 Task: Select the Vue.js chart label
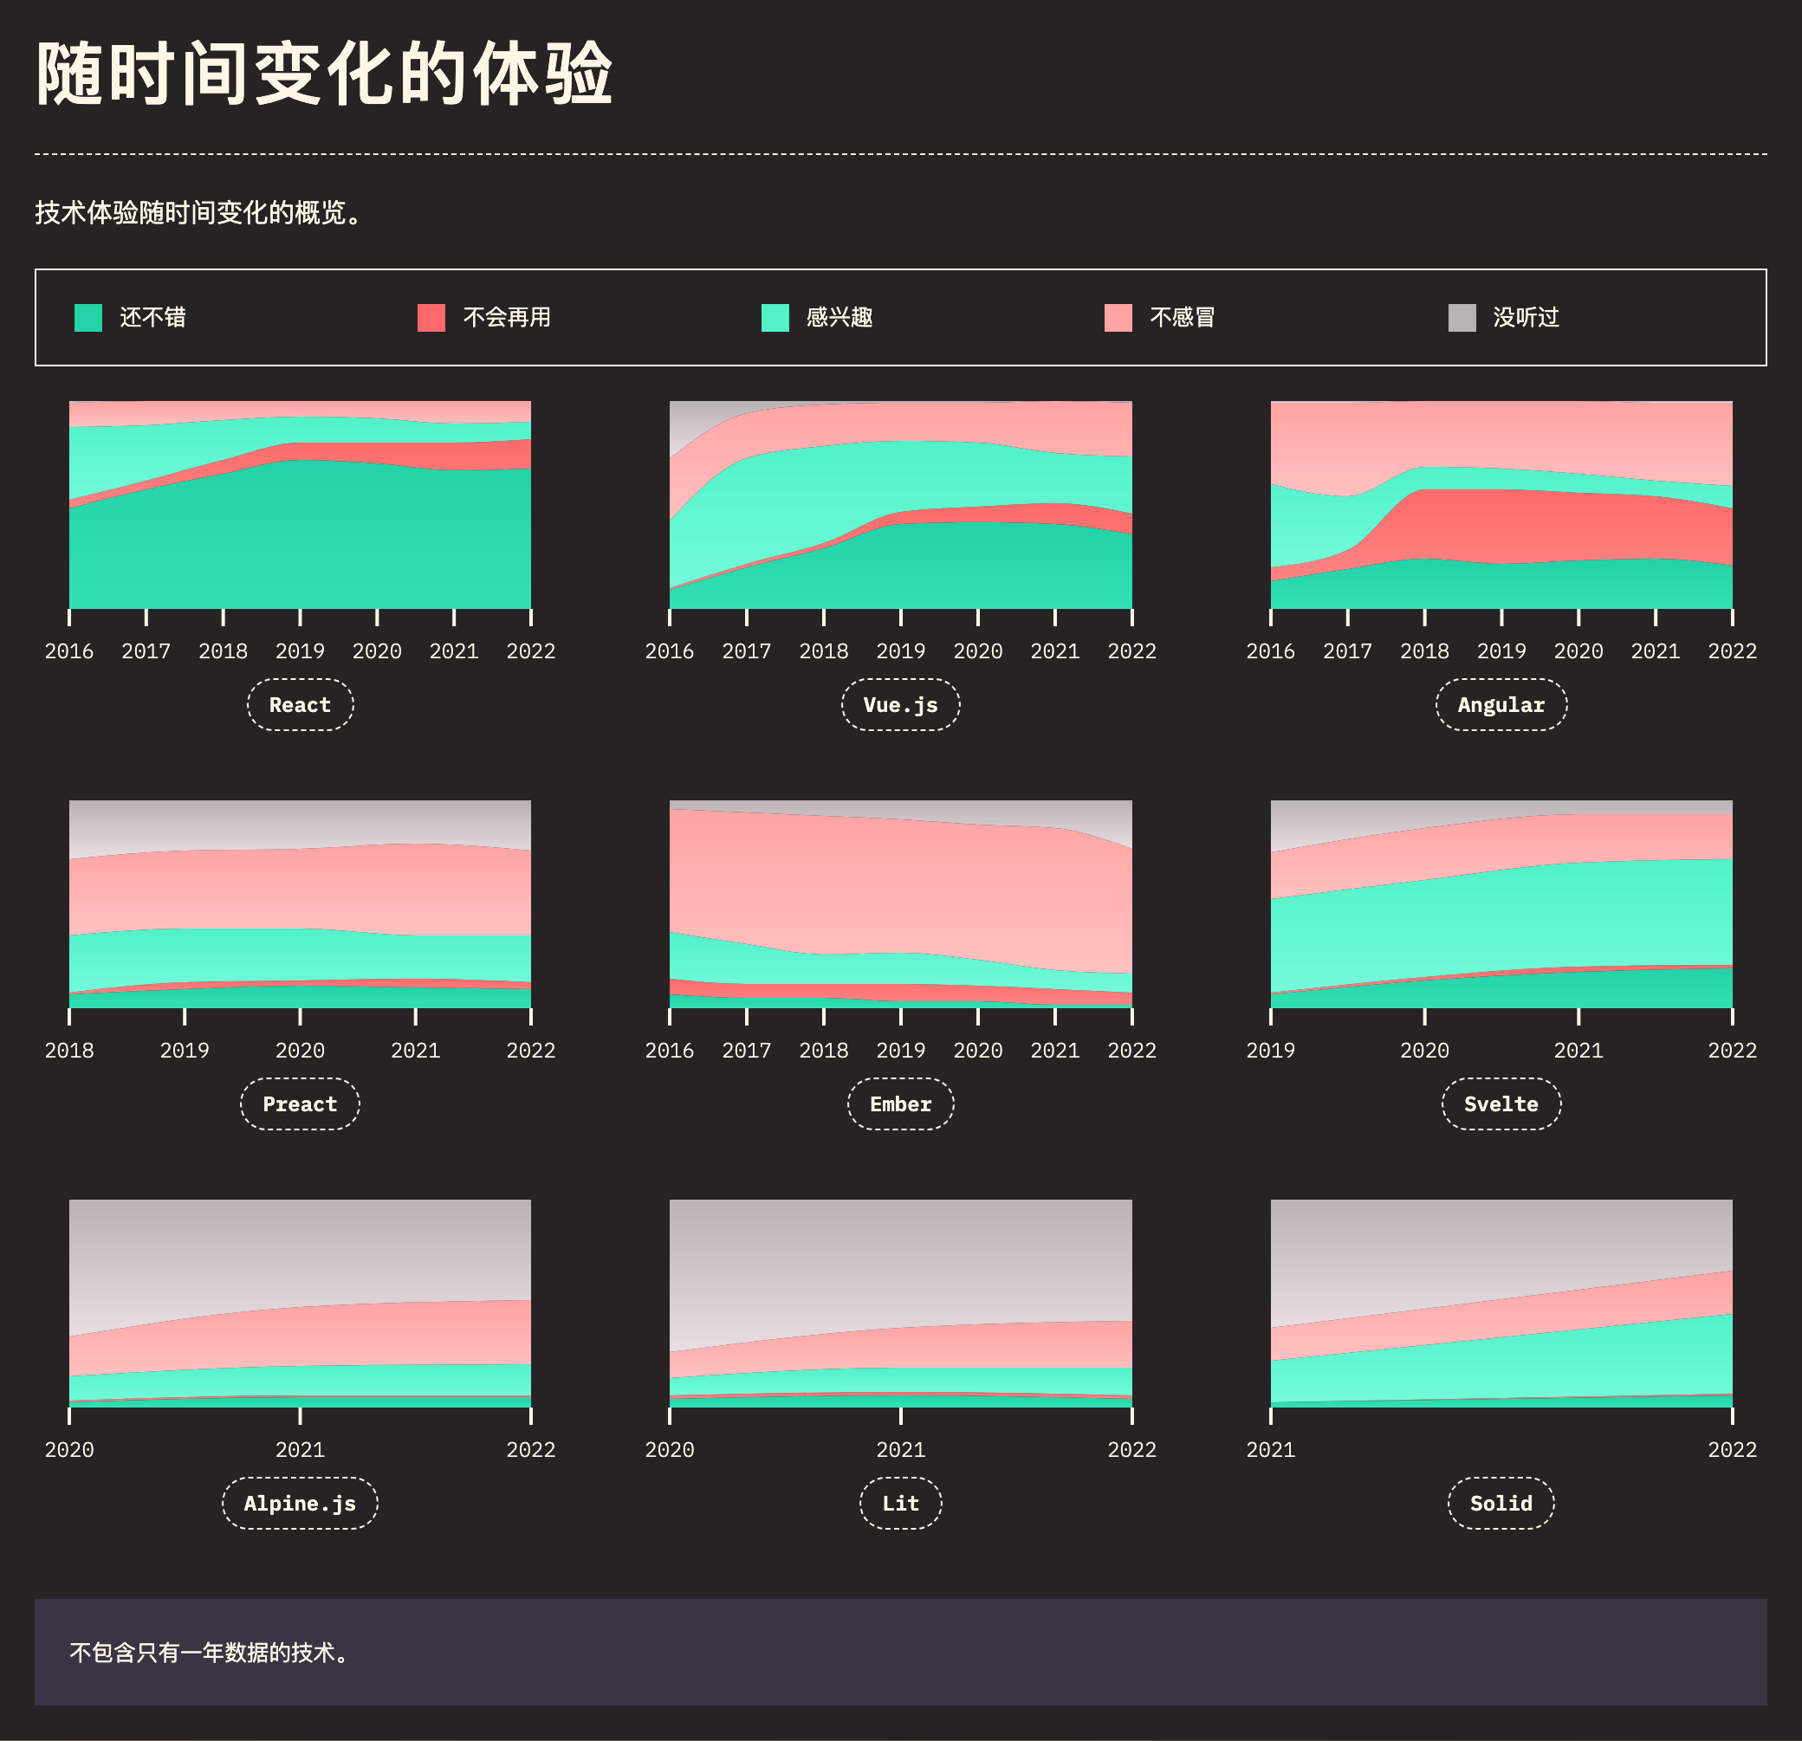coord(900,704)
